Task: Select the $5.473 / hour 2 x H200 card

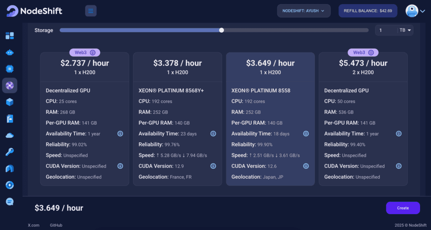Action: [x=363, y=119]
